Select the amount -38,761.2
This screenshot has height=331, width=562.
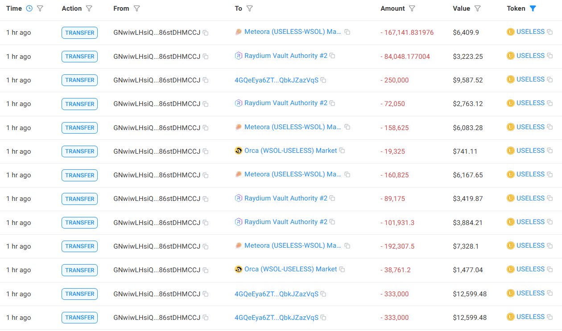396,270
